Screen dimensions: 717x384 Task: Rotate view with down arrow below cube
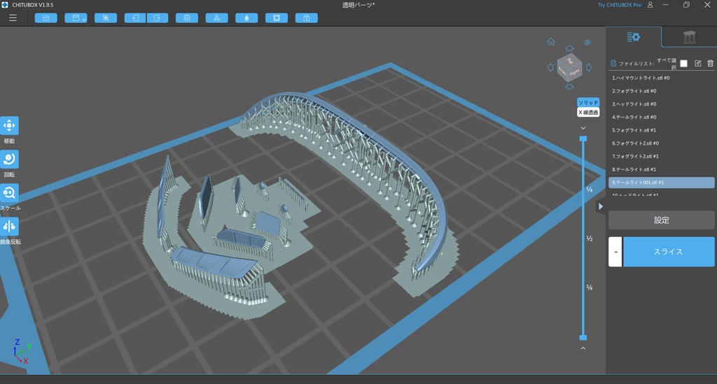(x=569, y=87)
